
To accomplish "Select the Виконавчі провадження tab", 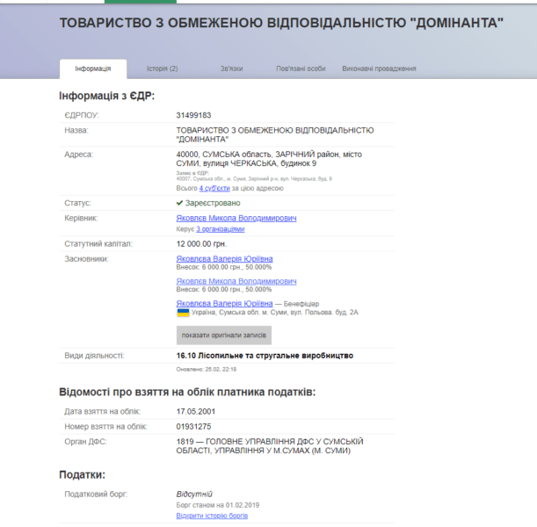I will click(x=379, y=69).
